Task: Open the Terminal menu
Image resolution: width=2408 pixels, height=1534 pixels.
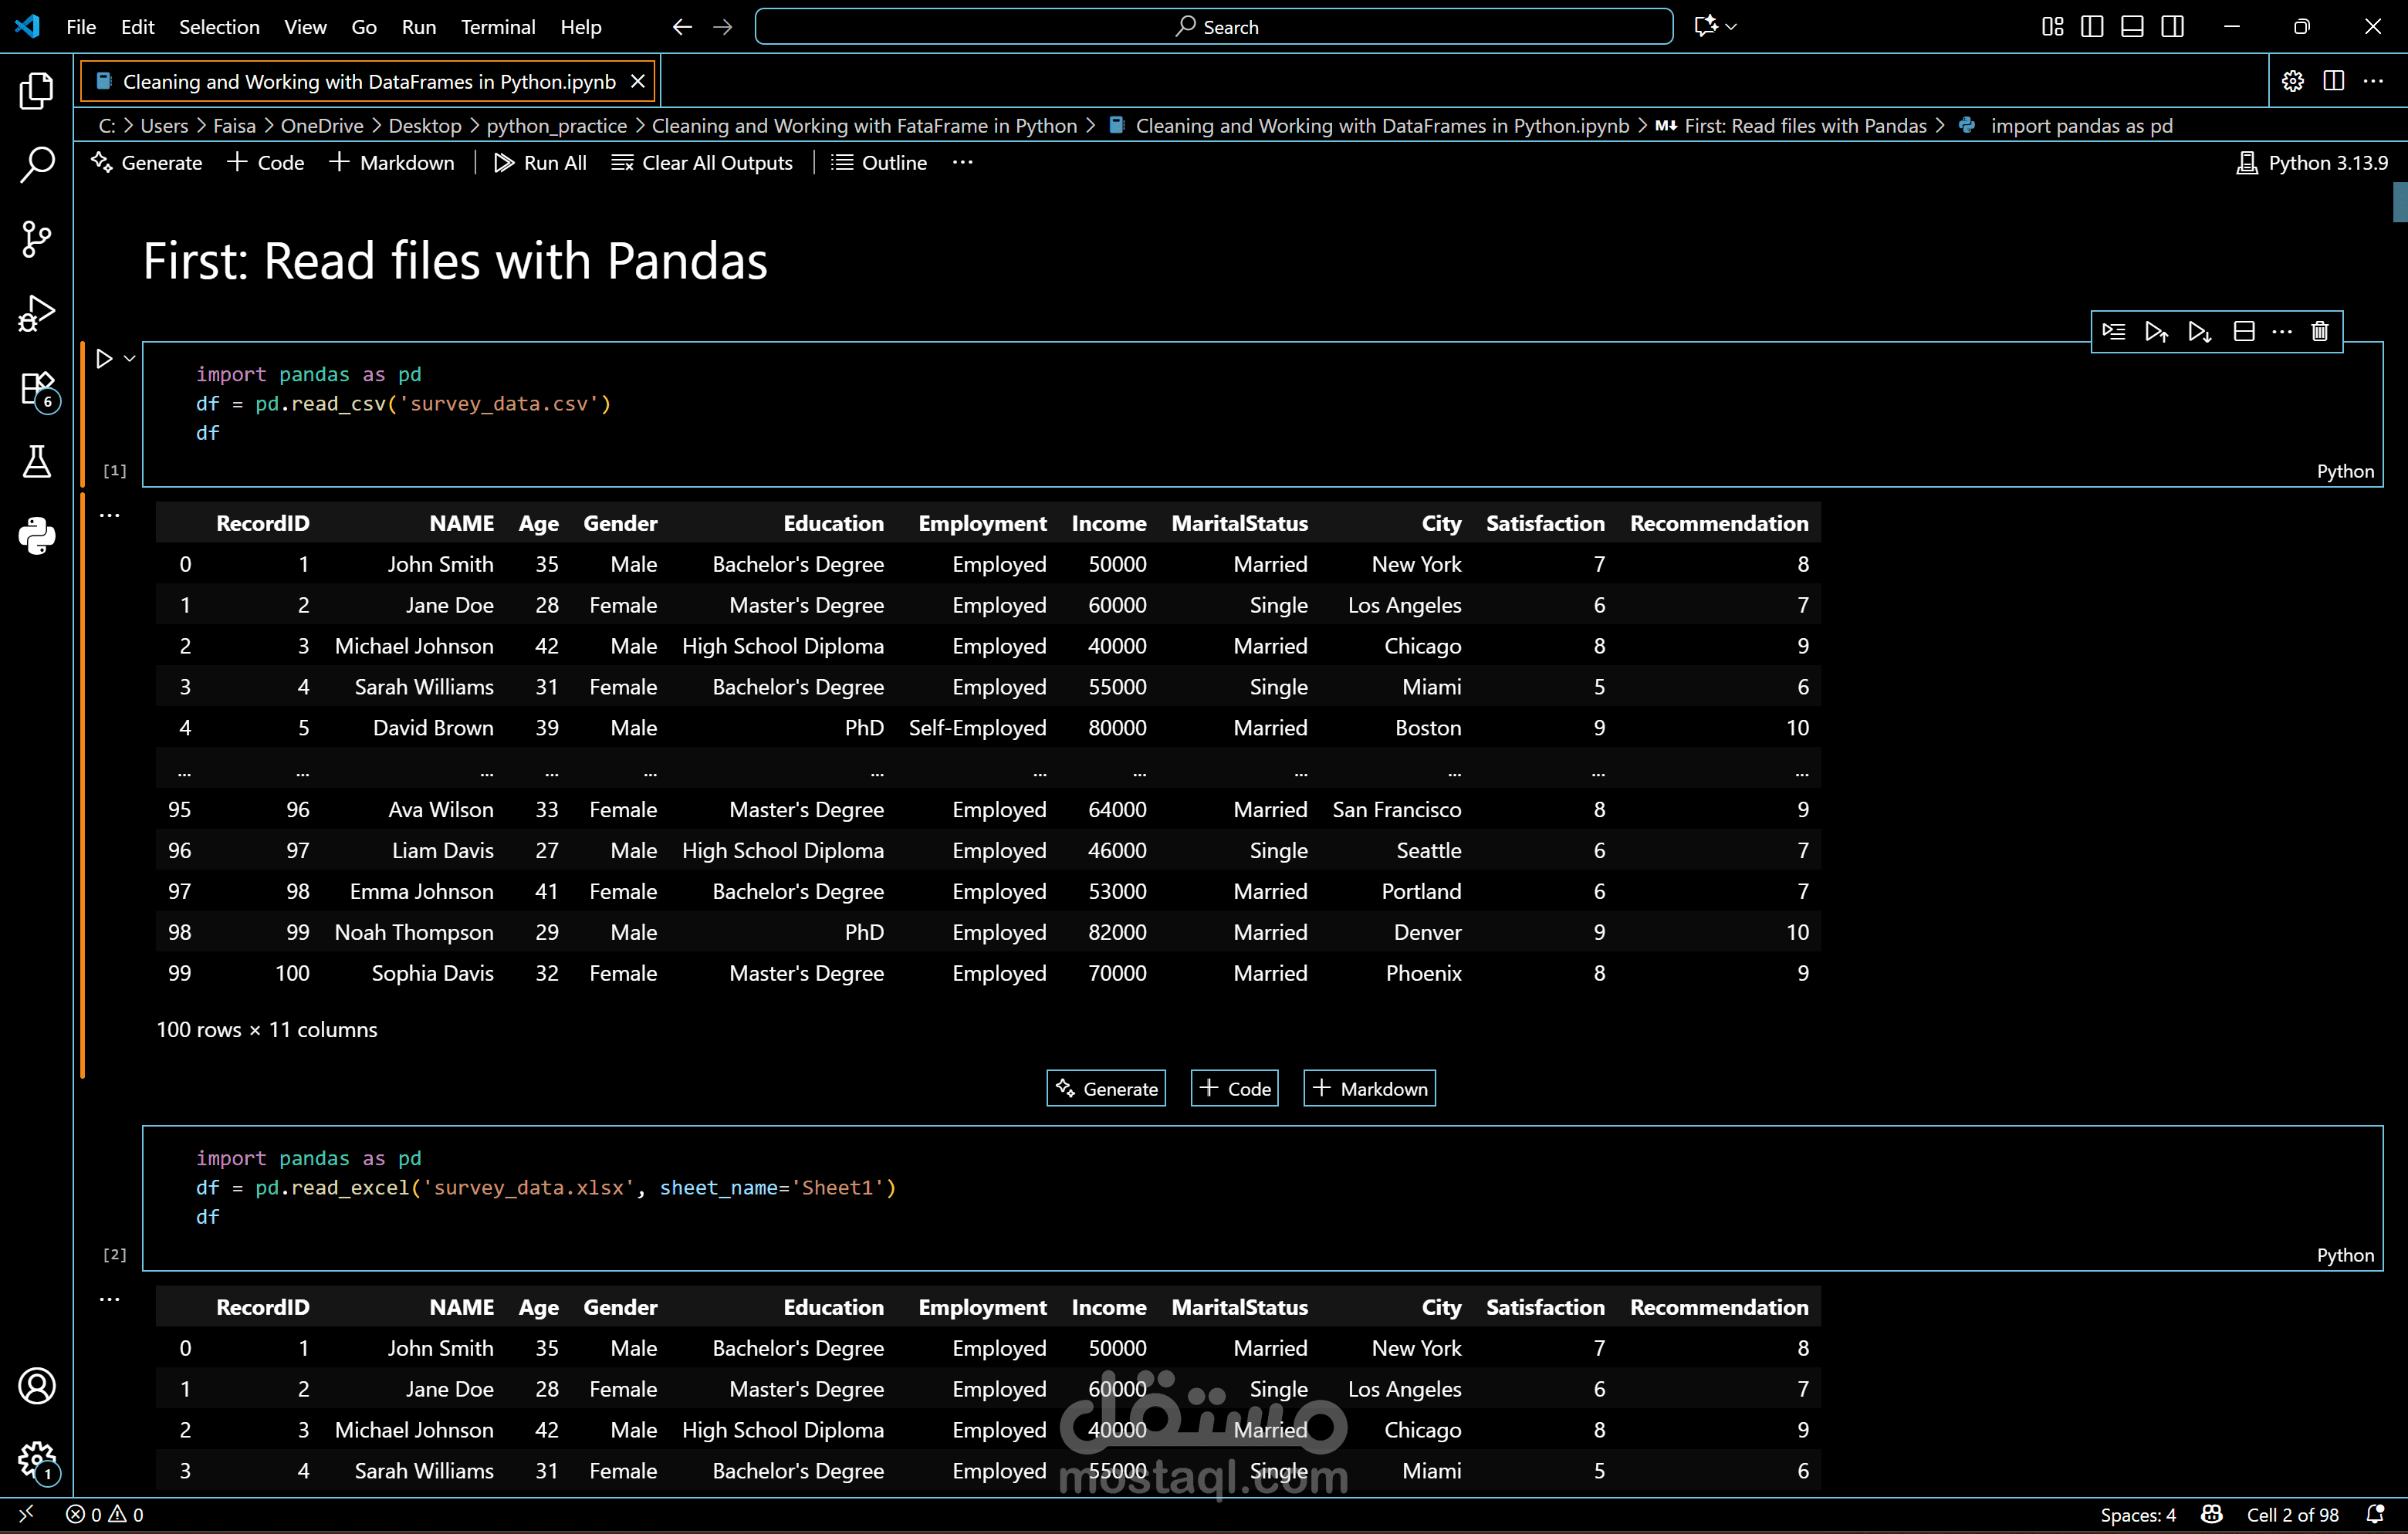Action: coord(498,27)
